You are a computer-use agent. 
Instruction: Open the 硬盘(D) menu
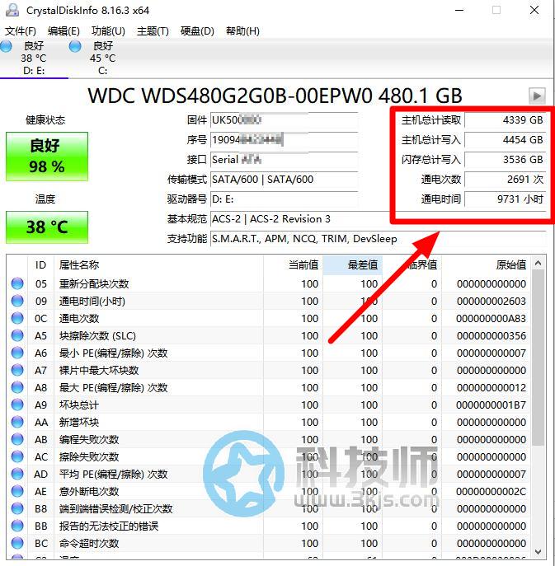[x=197, y=31]
